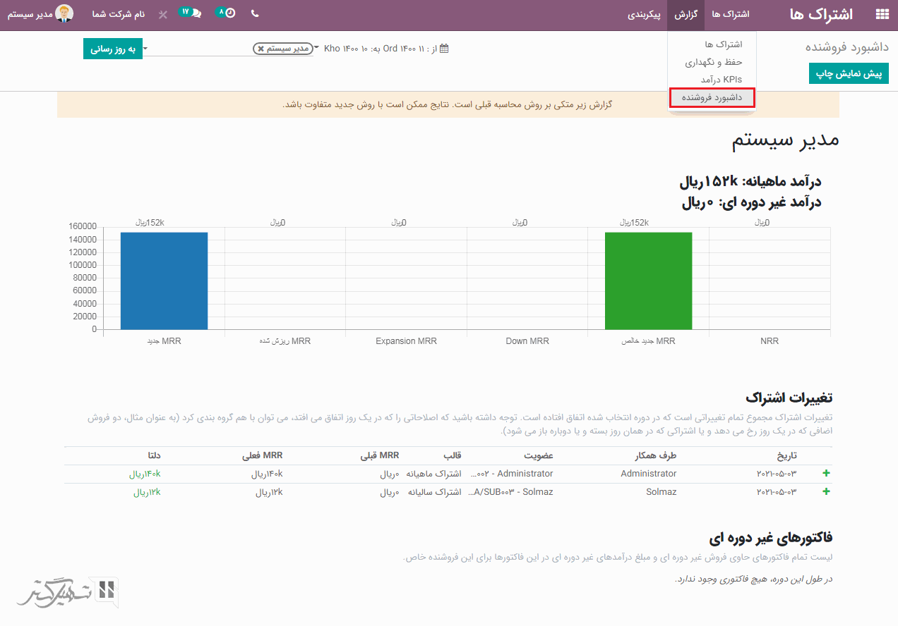Click the MRR قبلی column header

click(380, 455)
